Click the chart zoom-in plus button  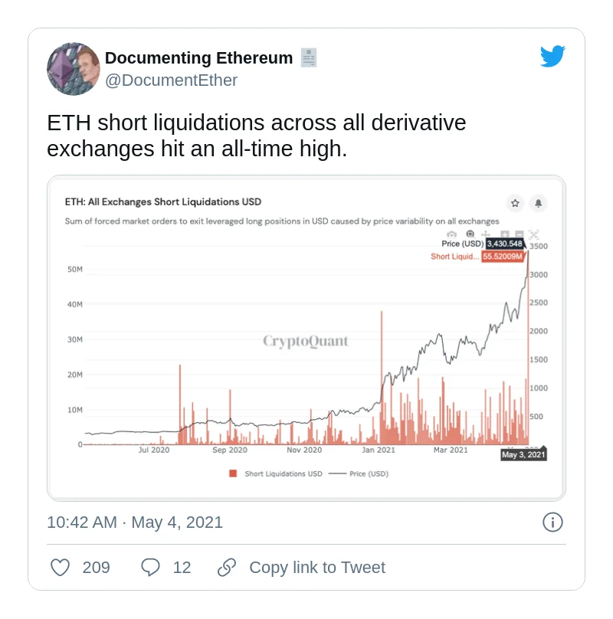pyautogui.click(x=505, y=234)
